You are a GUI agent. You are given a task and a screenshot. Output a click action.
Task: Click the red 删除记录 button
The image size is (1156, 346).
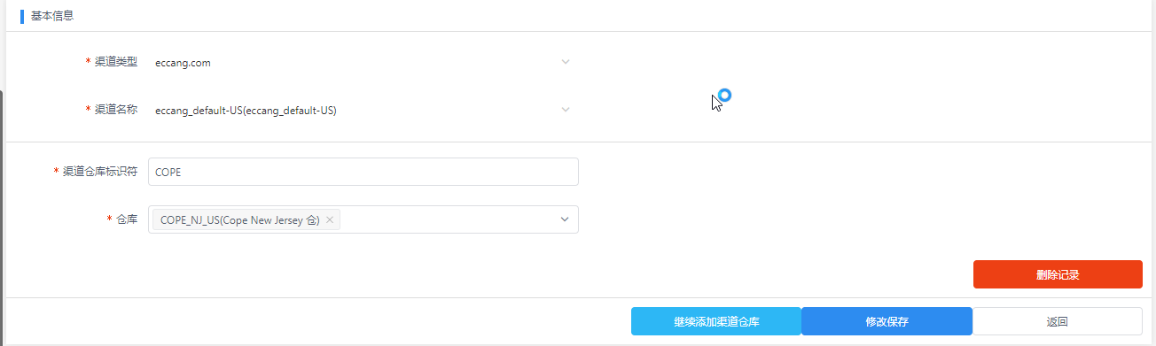pyautogui.click(x=1058, y=274)
